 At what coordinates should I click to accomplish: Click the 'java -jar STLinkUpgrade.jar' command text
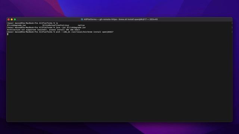(71, 28)
